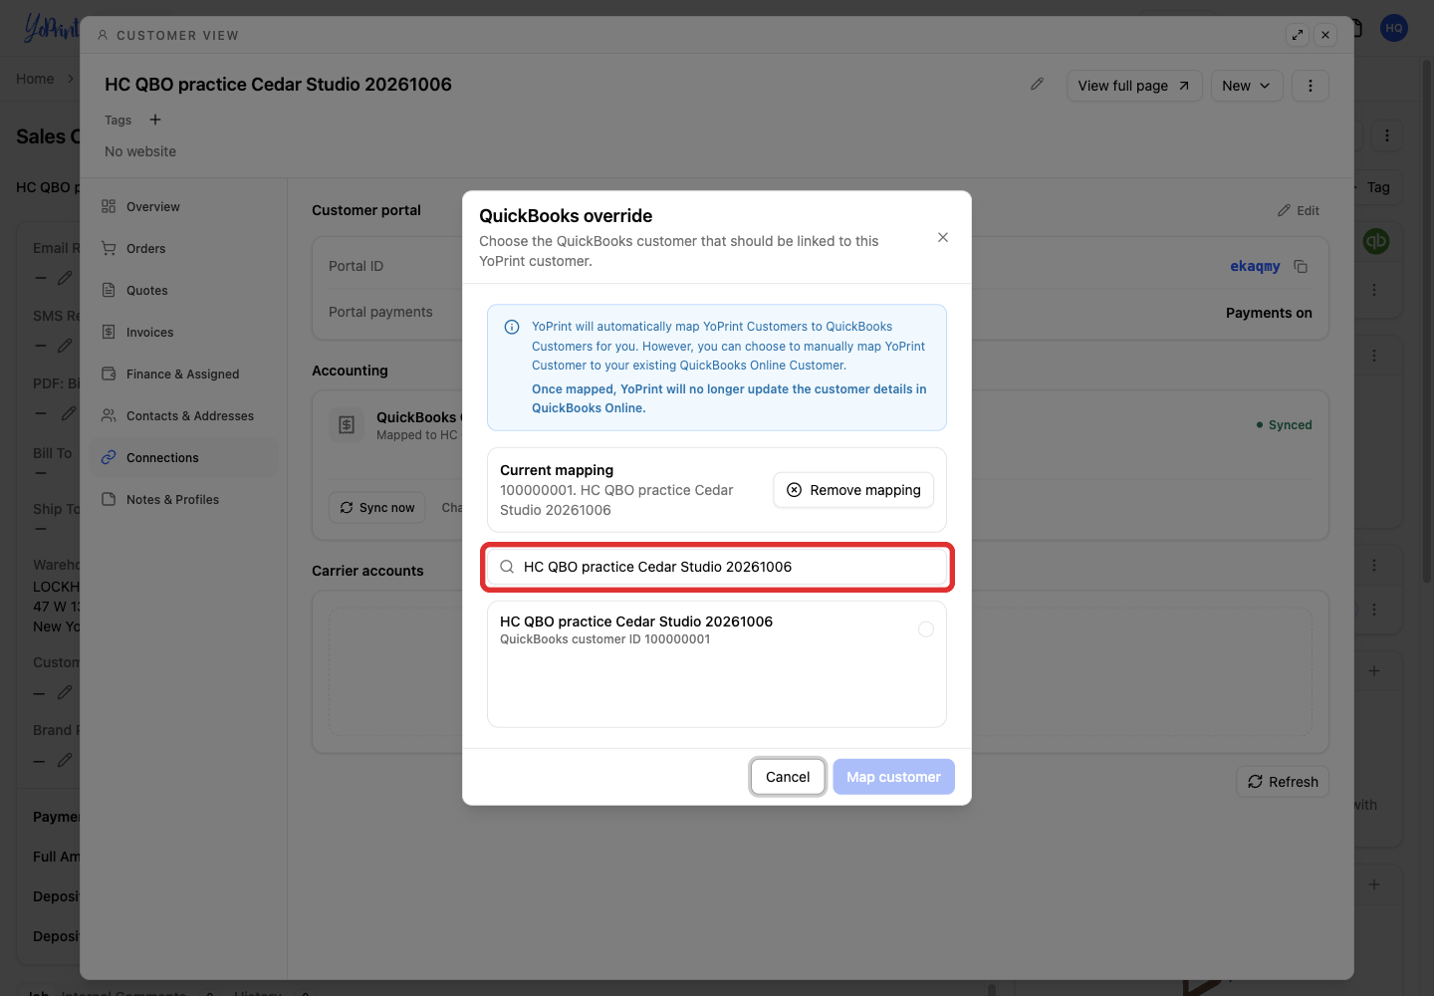The width and height of the screenshot is (1434, 996).
Task: Click Remove mapping button
Action: [x=853, y=490]
